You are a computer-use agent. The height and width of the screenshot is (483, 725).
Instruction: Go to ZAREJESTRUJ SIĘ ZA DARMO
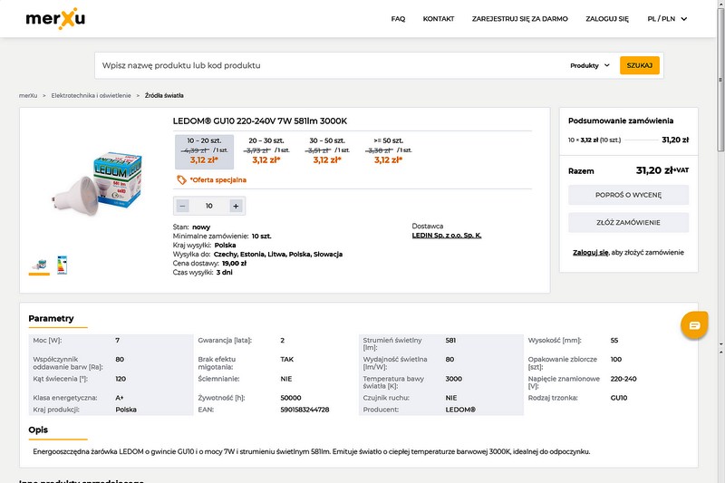tap(519, 19)
